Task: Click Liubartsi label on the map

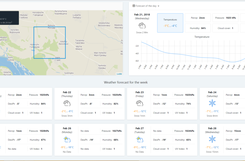Action: pyautogui.click(x=77, y=16)
